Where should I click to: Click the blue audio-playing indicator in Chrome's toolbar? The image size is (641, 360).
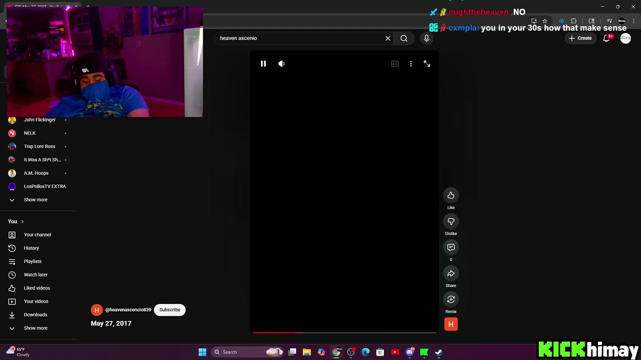[561, 21]
